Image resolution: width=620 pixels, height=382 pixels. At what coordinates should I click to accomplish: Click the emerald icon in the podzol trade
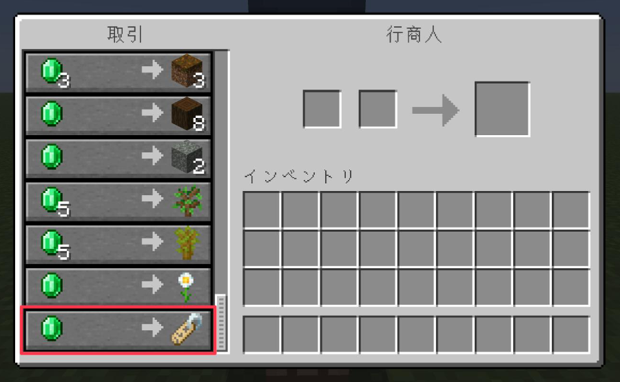tap(52, 71)
